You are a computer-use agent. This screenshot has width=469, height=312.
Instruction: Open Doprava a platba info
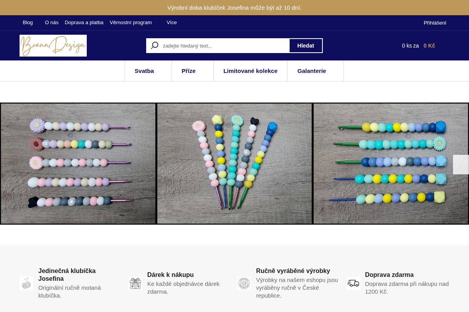[84, 23]
